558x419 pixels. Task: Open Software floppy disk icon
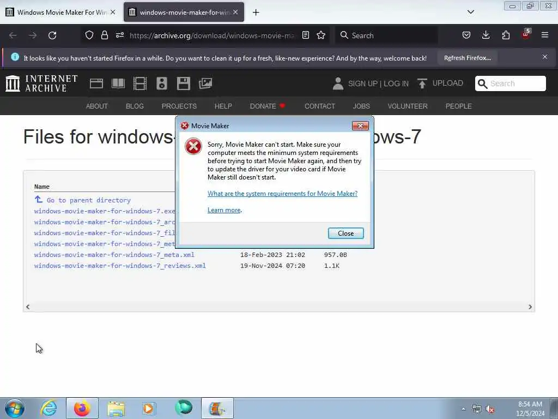tap(184, 83)
